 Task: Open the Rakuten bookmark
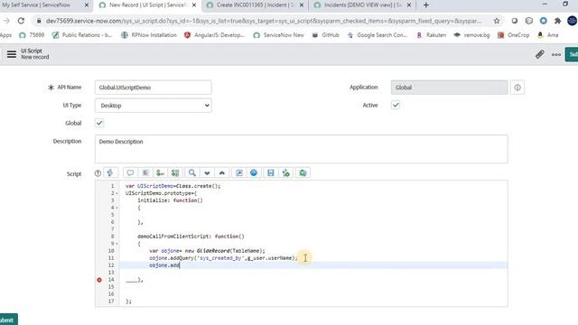click(432, 35)
